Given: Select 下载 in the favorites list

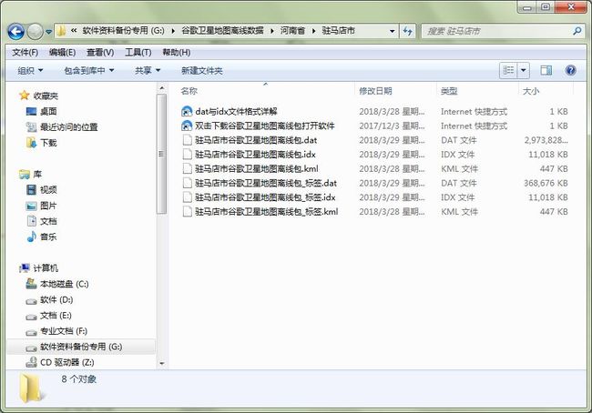Looking at the screenshot, I should point(48,143).
